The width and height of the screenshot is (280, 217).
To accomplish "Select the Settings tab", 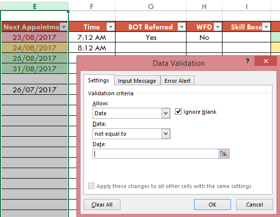I will 98,80.
